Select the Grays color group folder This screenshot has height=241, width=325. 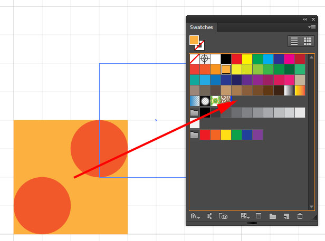(194, 112)
